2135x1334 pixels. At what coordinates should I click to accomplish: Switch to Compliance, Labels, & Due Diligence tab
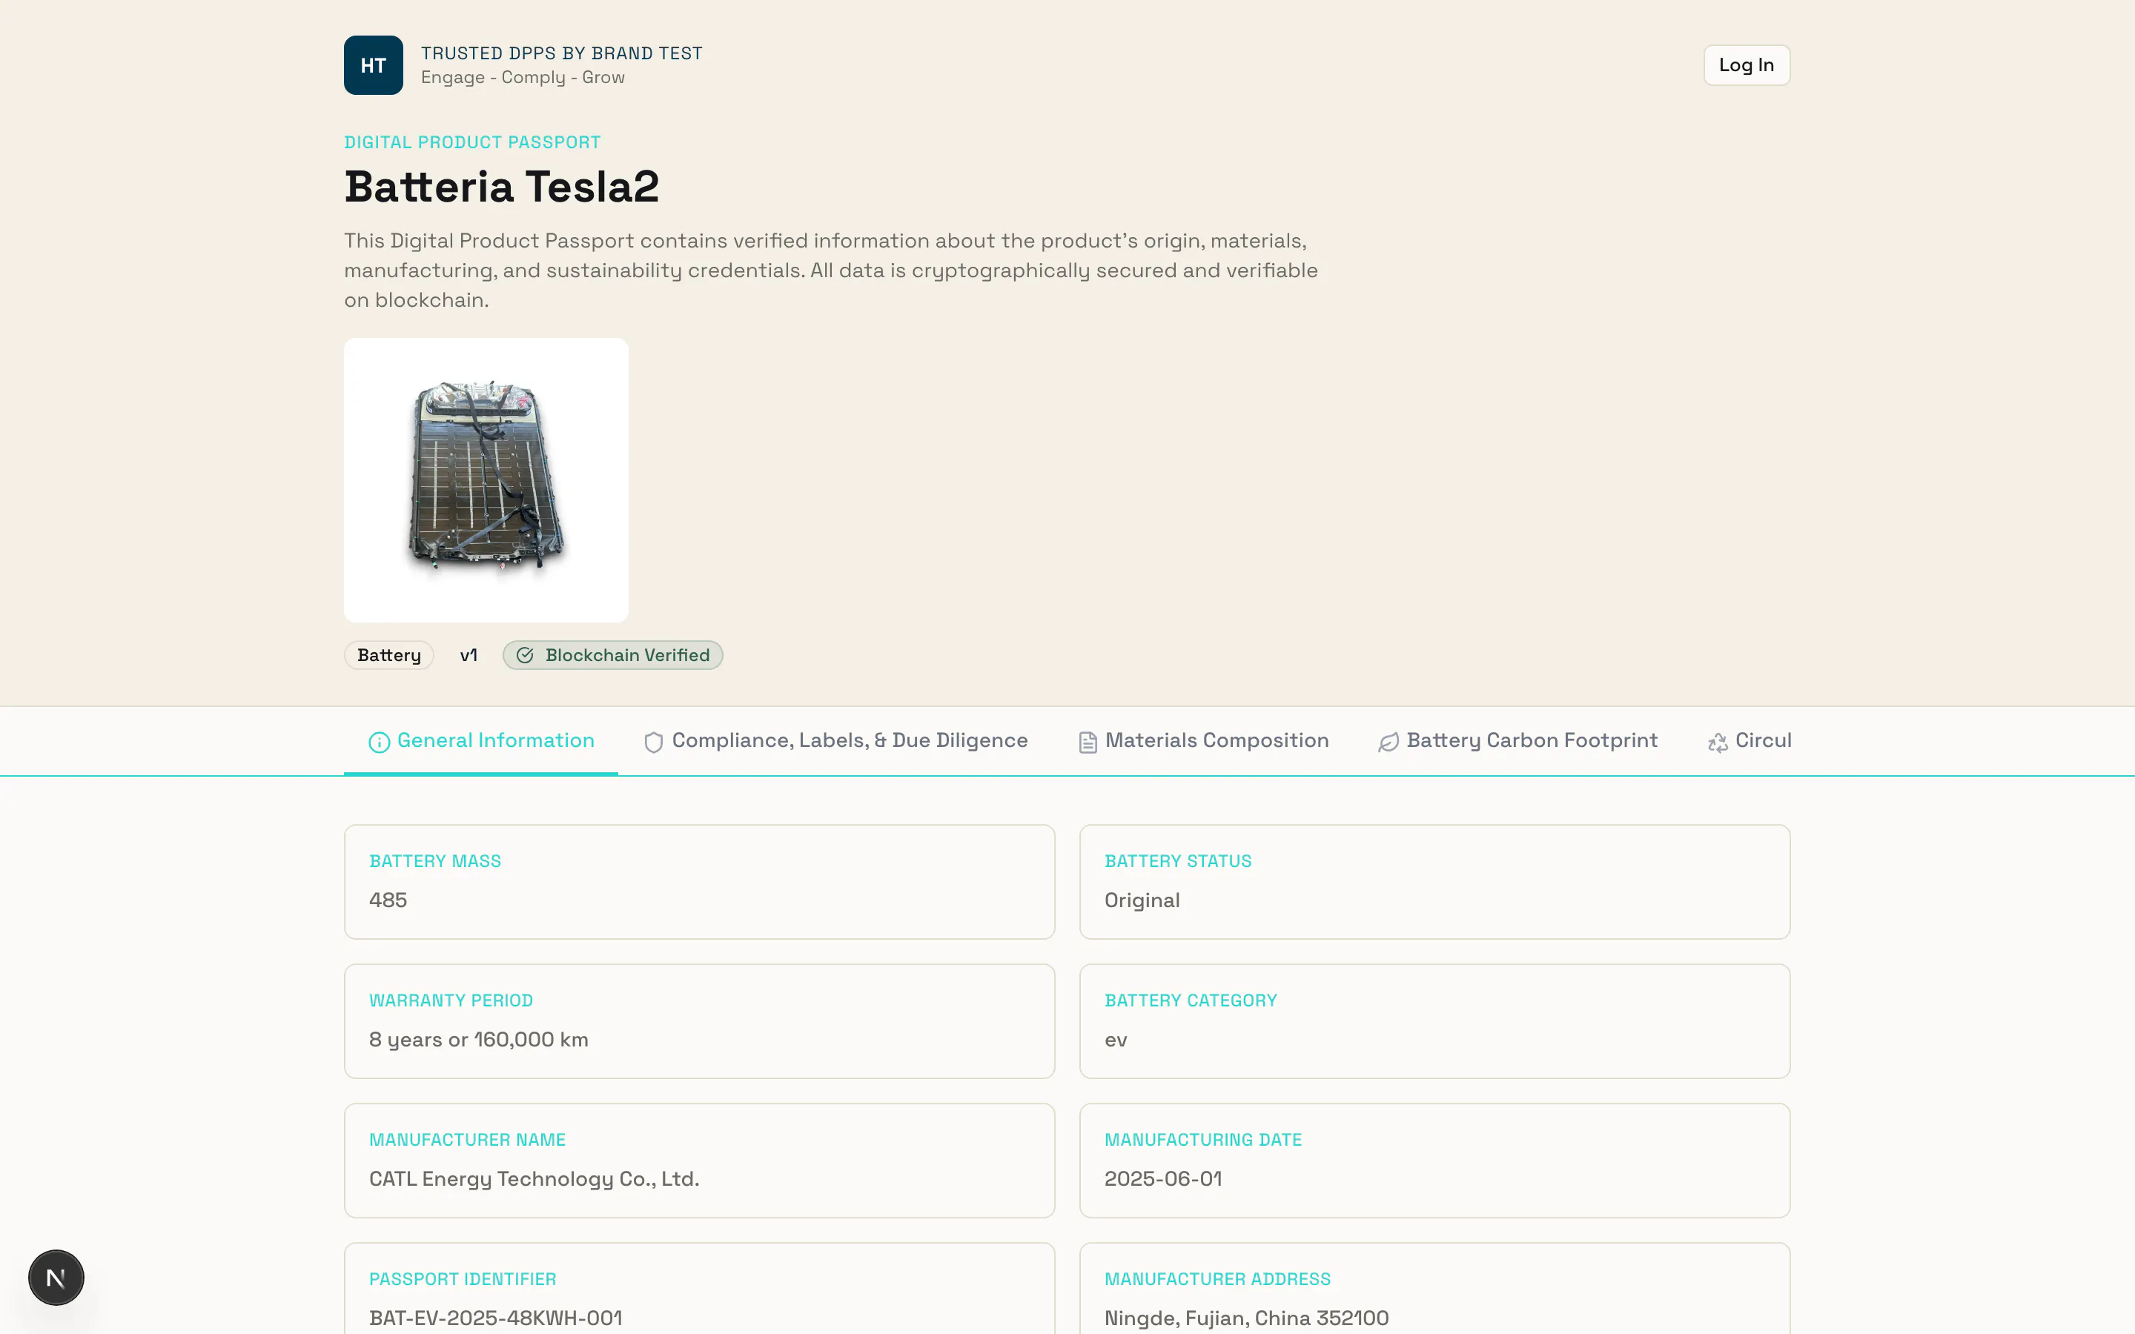click(x=835, y=741)
